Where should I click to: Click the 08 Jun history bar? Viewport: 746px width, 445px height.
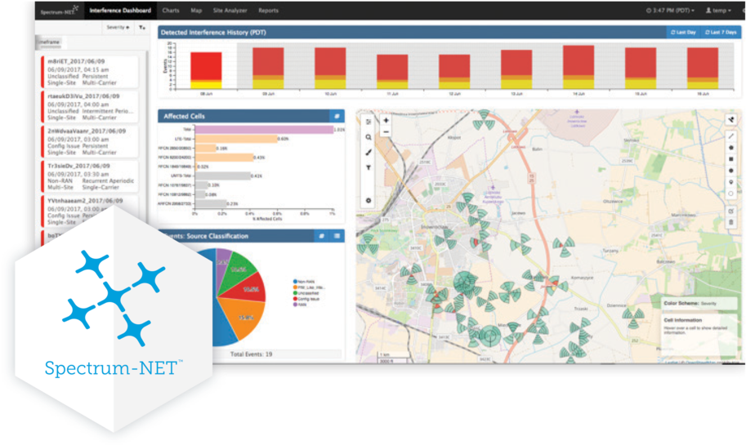[x=206, y=70]
